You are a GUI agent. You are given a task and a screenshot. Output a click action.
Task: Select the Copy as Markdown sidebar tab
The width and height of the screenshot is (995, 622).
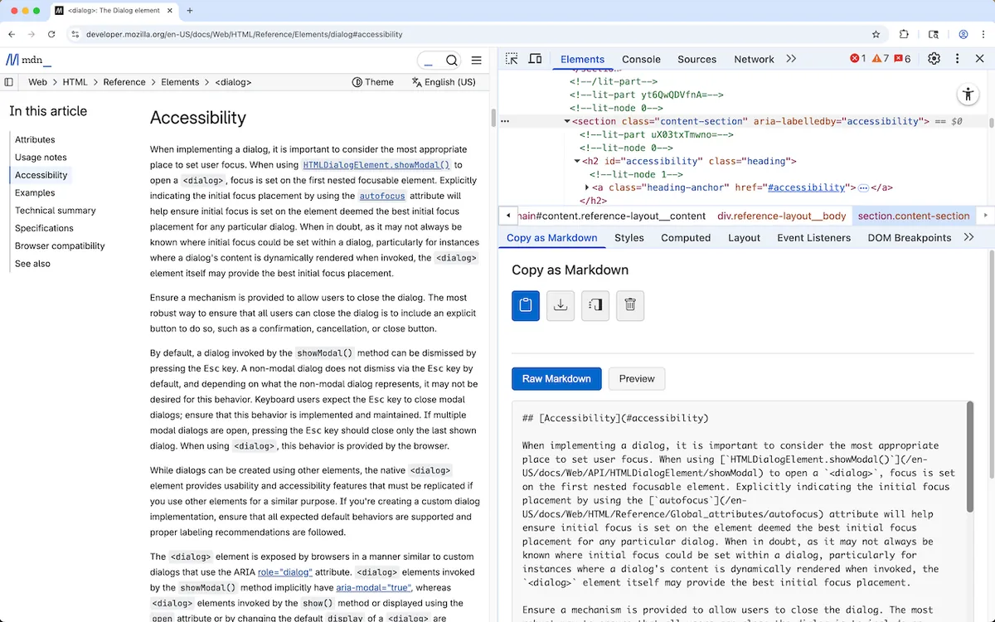[552, 237]
